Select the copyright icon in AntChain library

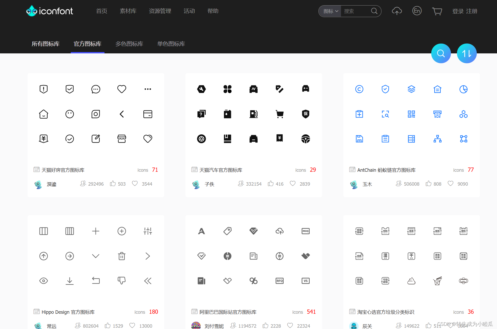pos(359,89)
